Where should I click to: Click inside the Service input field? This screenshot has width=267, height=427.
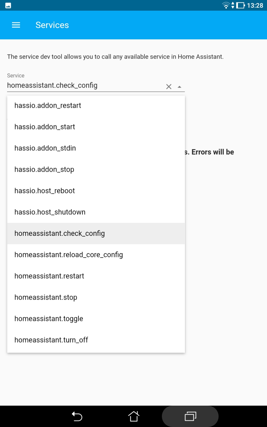[83, 85]
